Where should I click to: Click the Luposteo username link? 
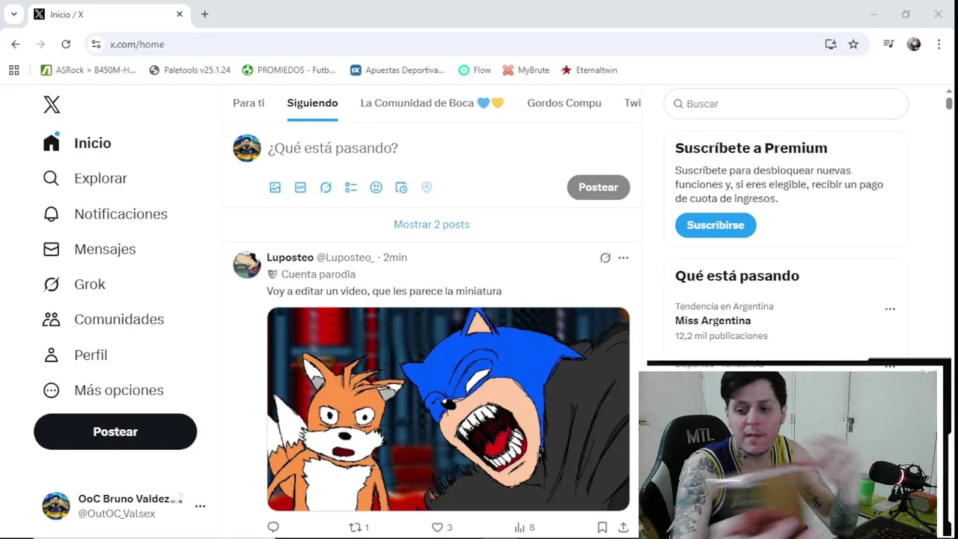[x=290, y=258]
